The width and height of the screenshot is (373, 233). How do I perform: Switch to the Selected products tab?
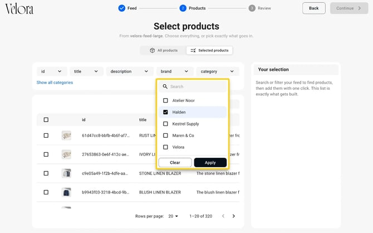coord(209,50)
